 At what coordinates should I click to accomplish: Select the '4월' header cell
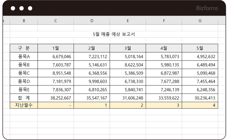pos(164,48)
